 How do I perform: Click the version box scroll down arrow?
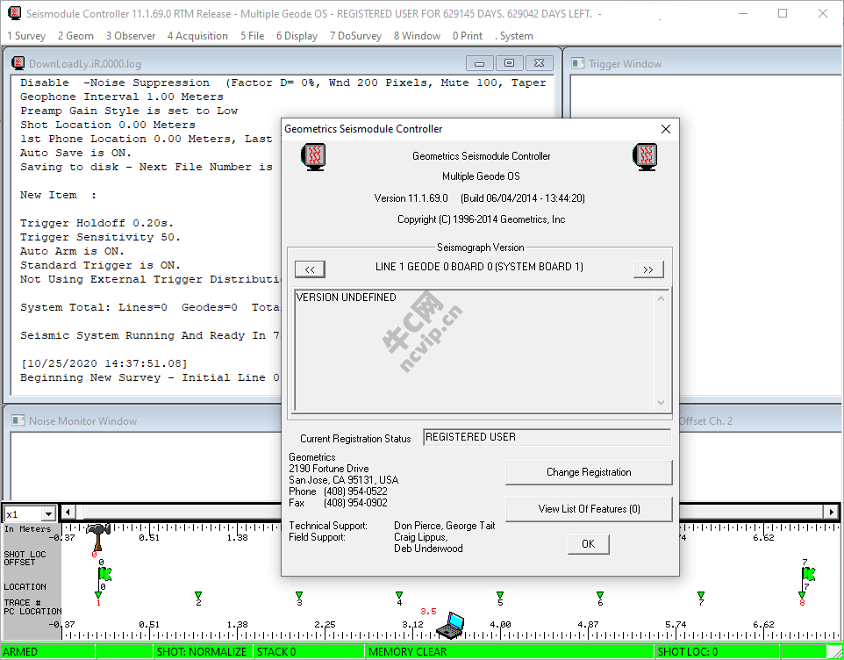(x=661, y=403)
